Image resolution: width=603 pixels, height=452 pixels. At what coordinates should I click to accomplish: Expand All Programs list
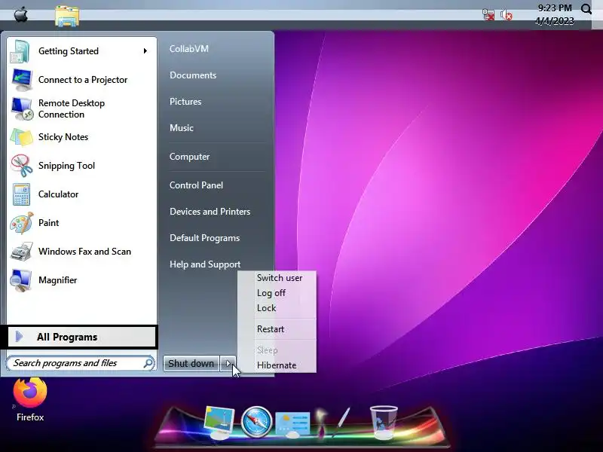click(x=81, y=337)
